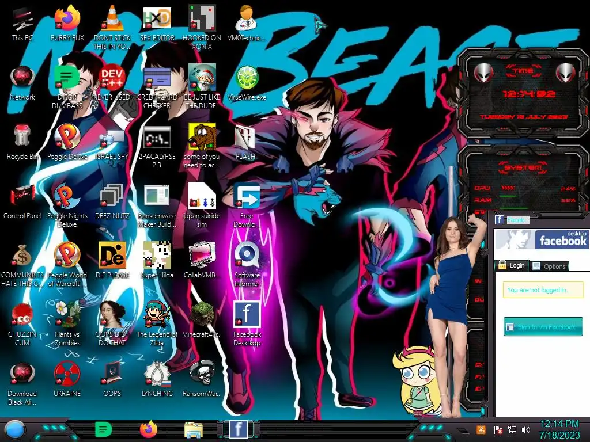The height and width of the screenshot is (442, 590).
Task: Switch to the Login tab in Facebook Desktop
Action: (x=512, y=265)
